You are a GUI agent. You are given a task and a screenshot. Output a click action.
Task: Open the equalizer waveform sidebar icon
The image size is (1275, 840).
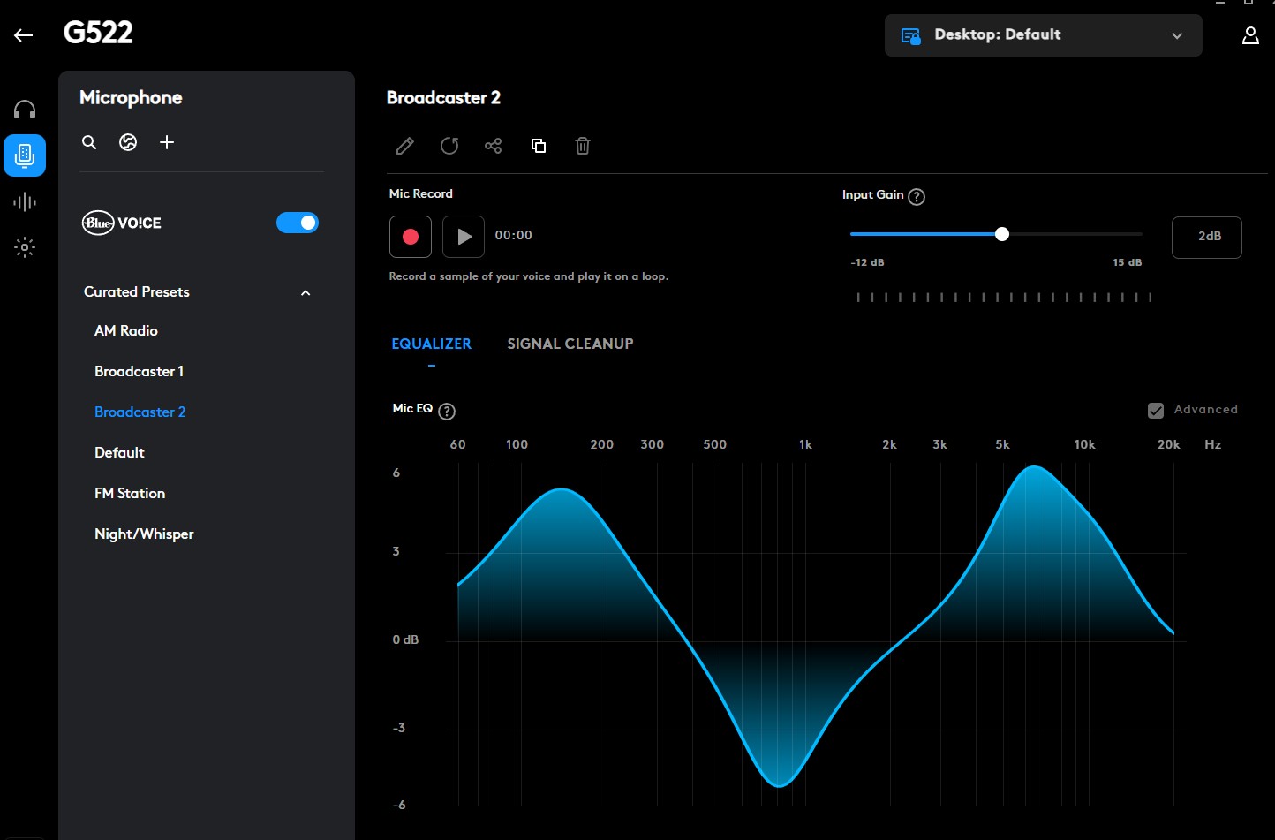pos(25,202)
